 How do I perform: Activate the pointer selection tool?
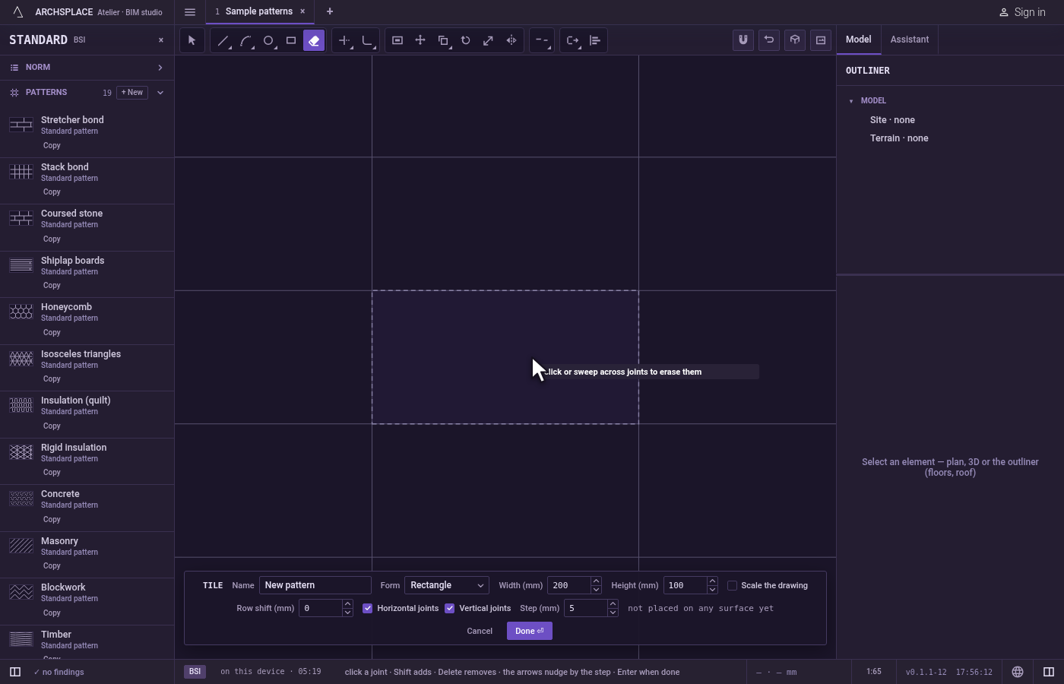click(x=192, y=40)
